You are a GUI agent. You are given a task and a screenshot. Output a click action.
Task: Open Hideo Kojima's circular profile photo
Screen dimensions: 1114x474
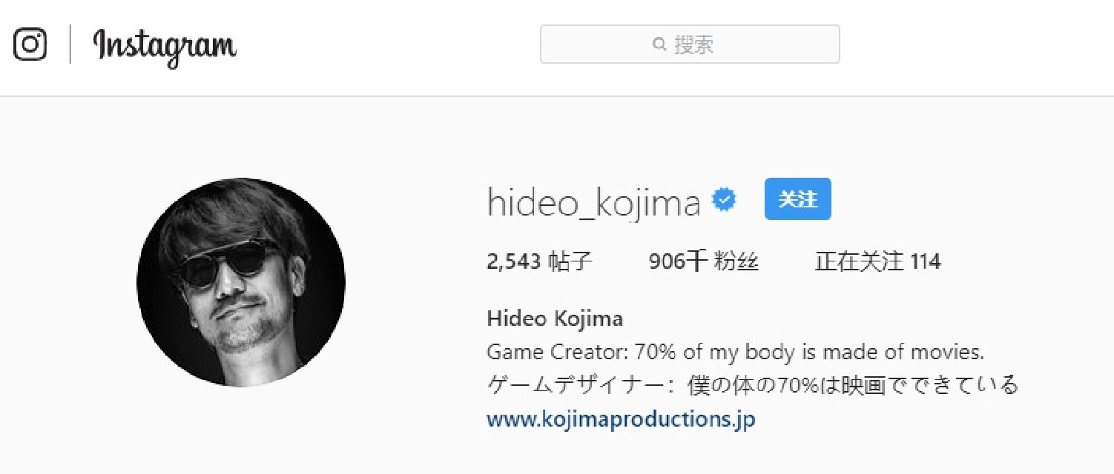pos(241,282)
